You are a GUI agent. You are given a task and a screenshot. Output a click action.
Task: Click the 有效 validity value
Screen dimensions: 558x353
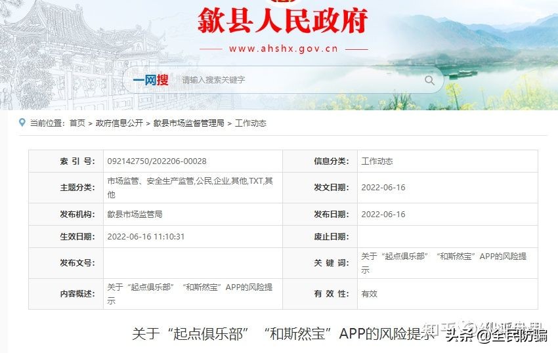pos(369,294)
